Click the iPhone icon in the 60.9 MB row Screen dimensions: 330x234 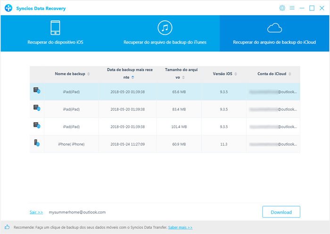pos(37,143)
